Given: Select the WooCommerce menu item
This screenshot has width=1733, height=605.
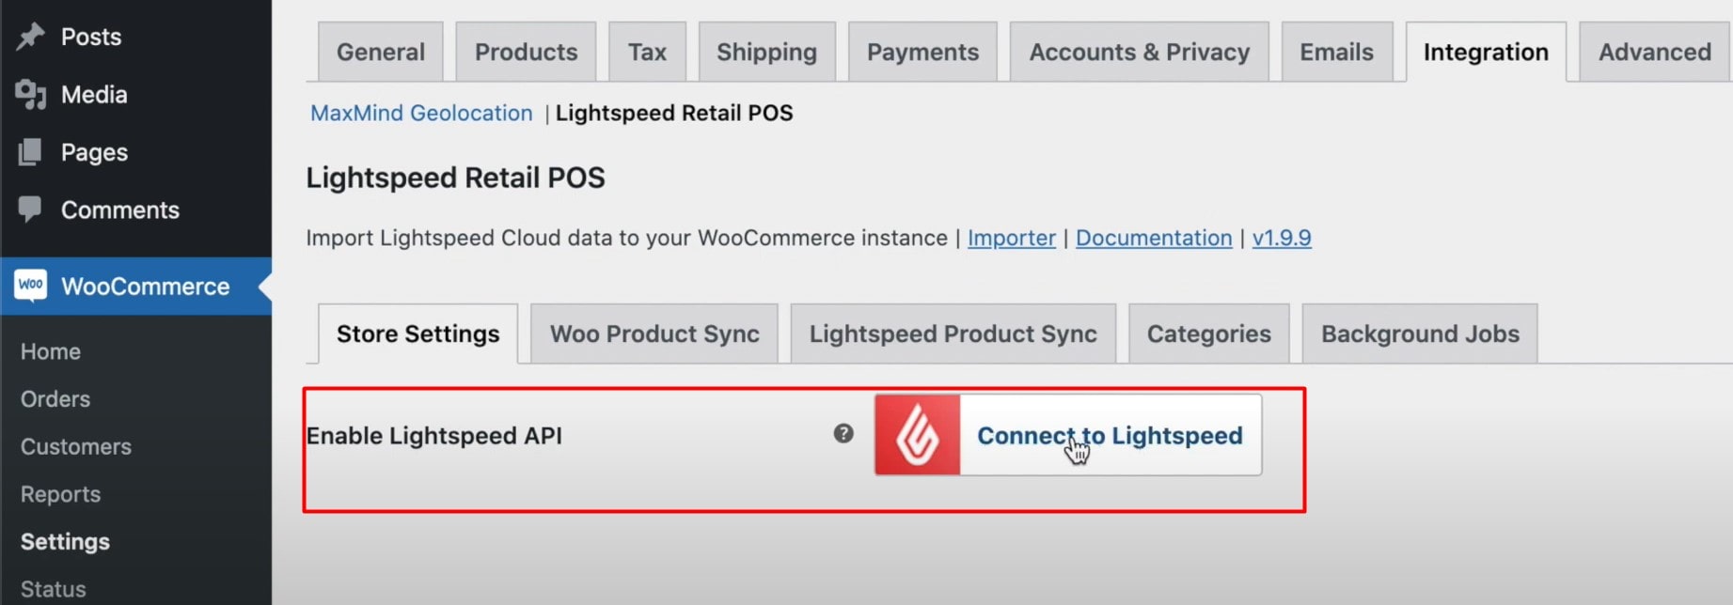Looking at the screenshot, I should click(136, 286).
